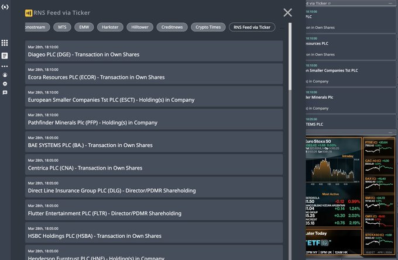Select the Crypto Times channel chip
The width and height of the screenshot is (398, 260).
(x=208, y=27)
